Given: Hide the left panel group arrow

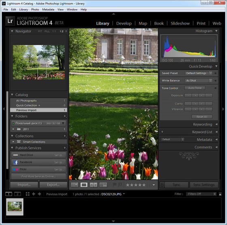Looking at the screenshot, I should pyautogui.click(x=4, y=109).
